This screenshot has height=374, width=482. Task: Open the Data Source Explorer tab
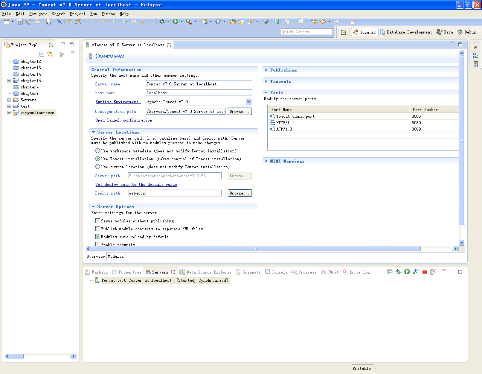[206, 272]
